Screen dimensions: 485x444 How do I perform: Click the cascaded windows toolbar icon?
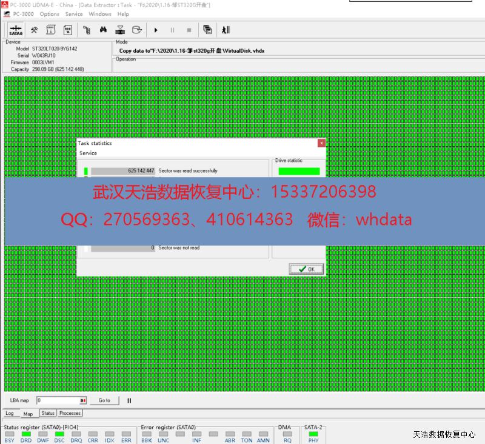pos(207,30)
